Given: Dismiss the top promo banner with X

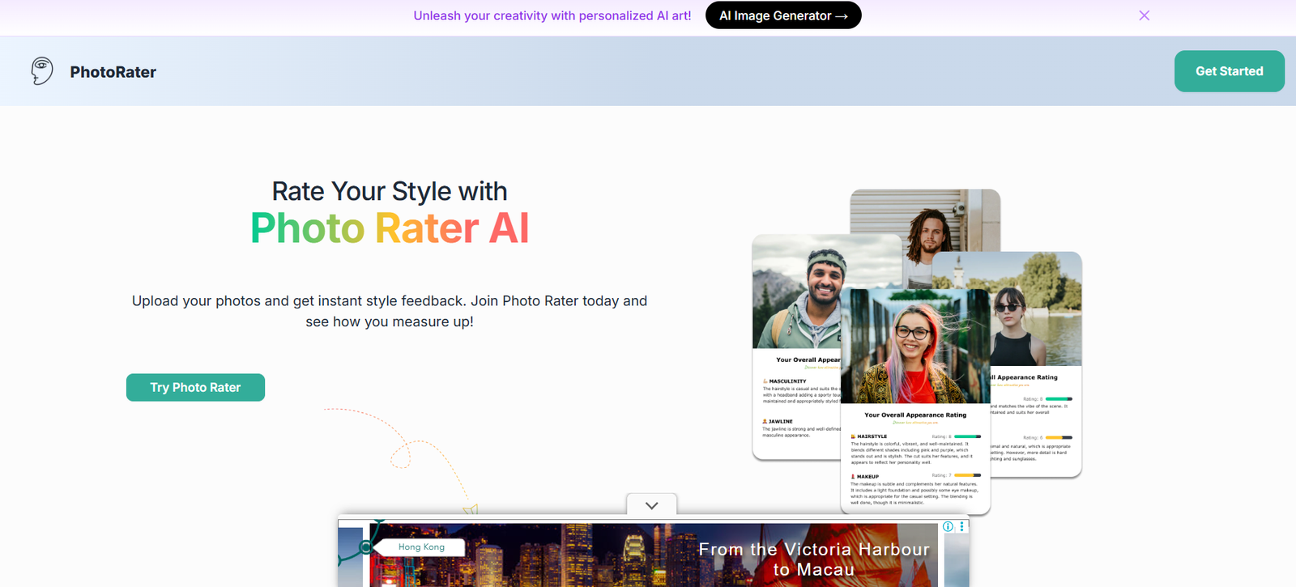Looking at the screenshot, I should (1144, 15).
